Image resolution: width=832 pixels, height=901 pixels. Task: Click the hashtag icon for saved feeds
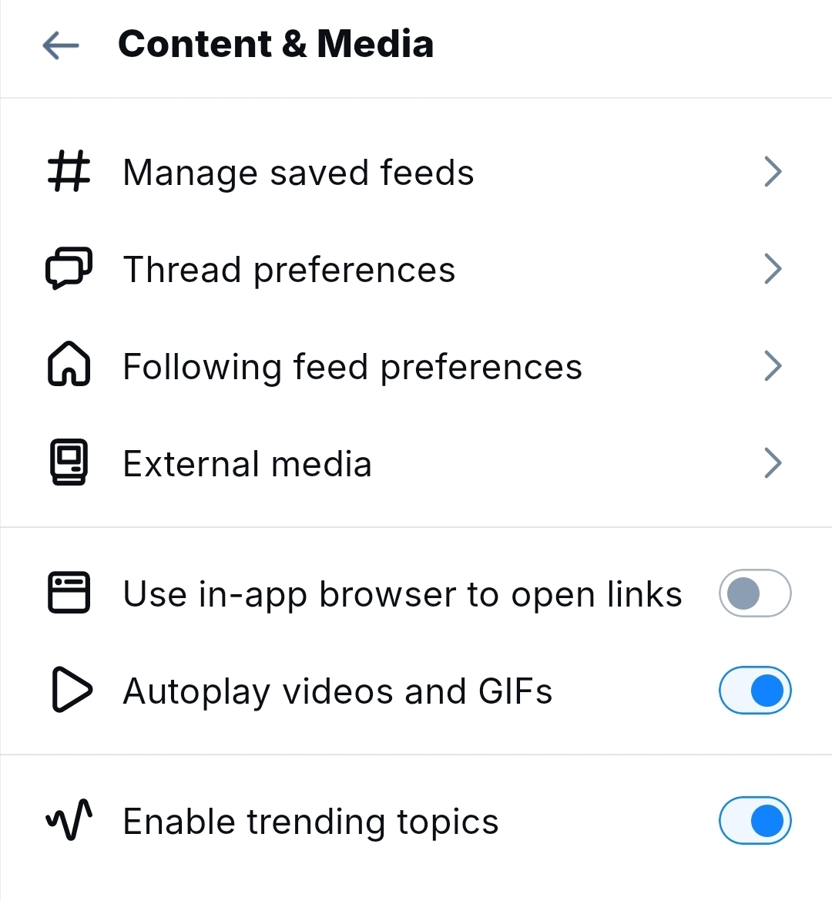(x=69, y=171)
